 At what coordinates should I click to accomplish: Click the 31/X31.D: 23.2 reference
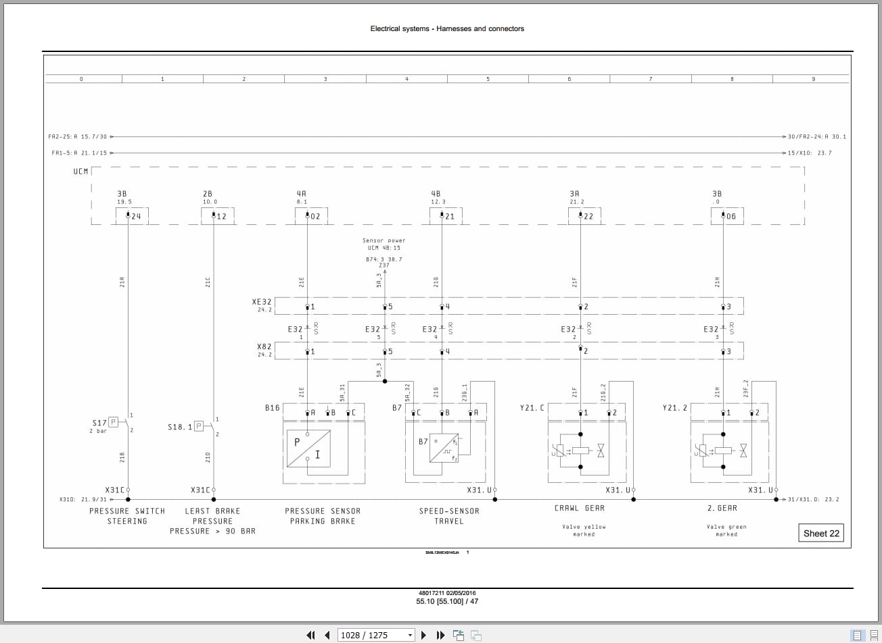(x=814, y=499)
